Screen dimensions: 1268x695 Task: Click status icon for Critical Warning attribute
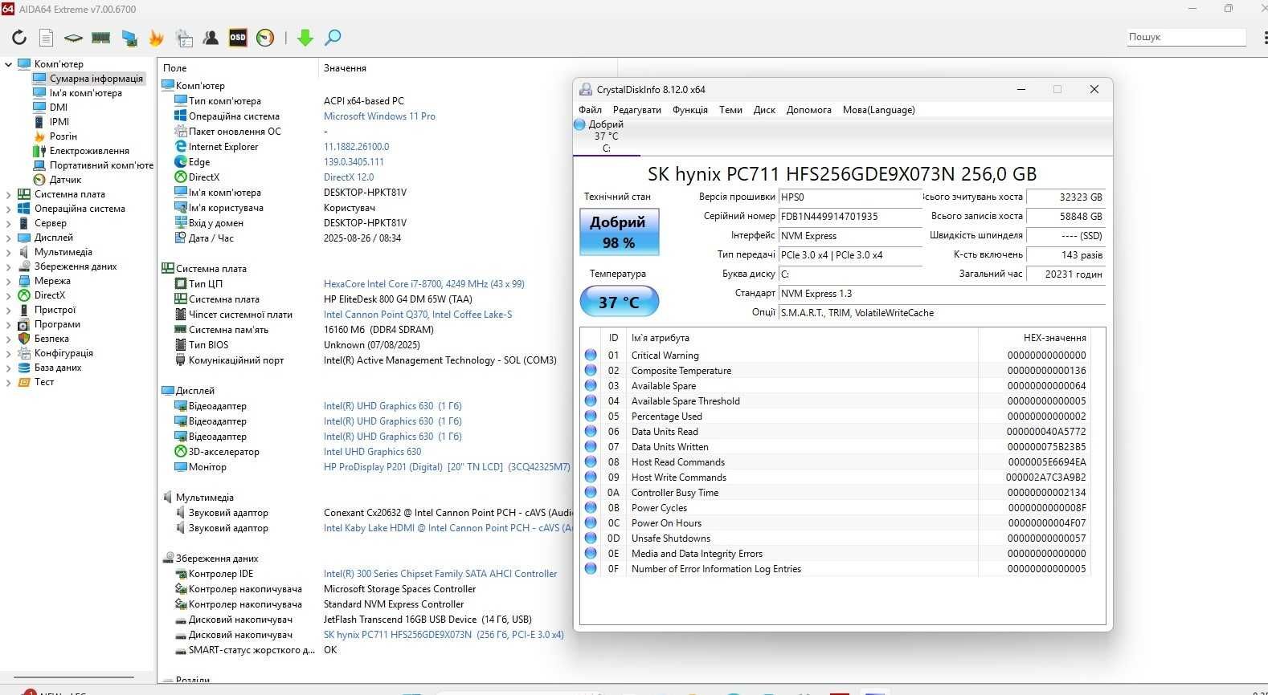pos(591,355)
